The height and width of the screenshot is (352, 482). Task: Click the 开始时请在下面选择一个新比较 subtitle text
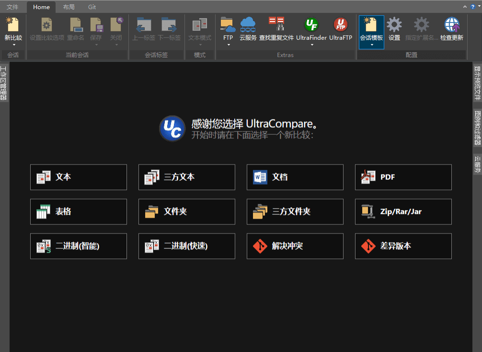coord(252,135)
